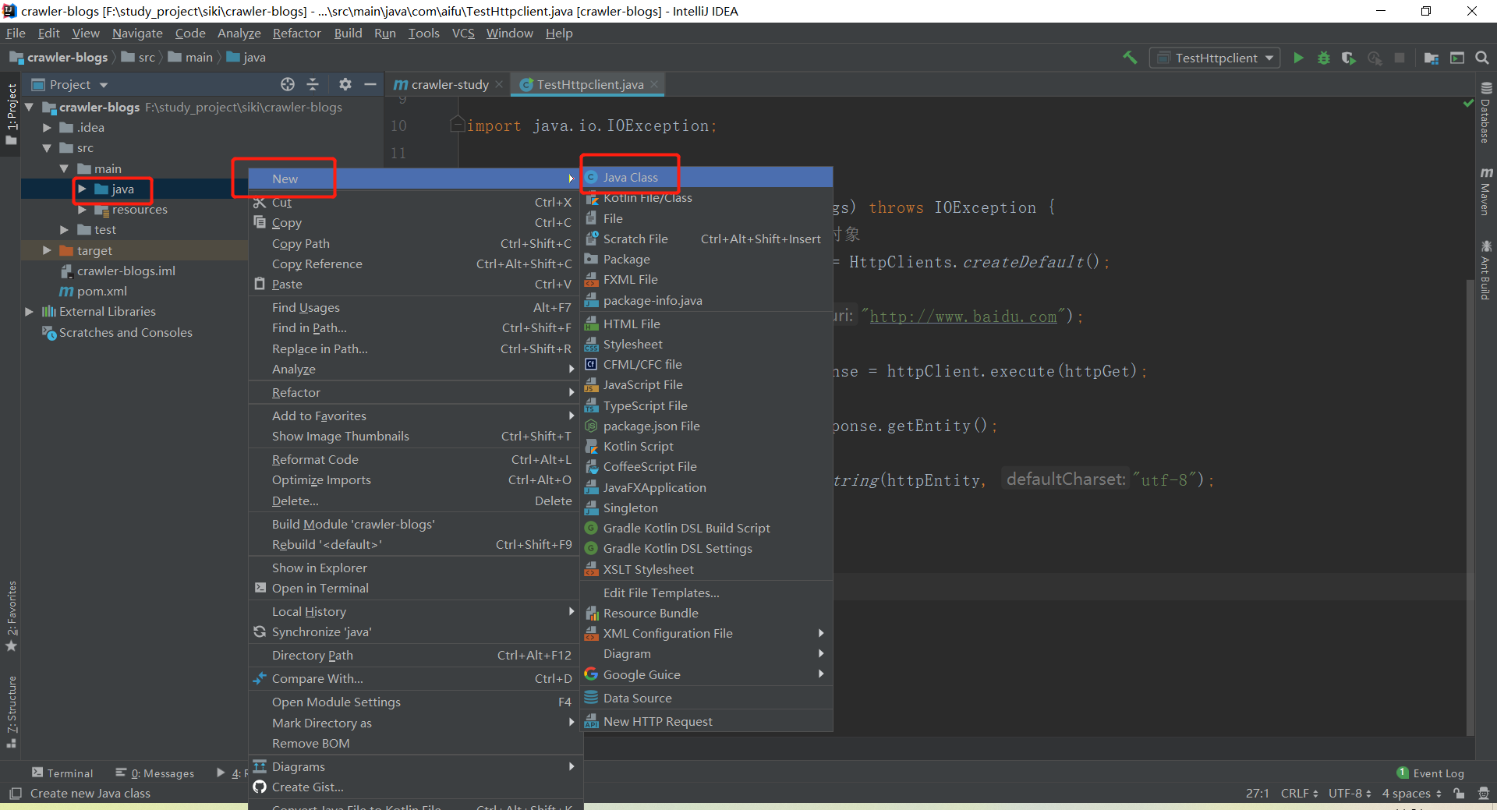Open the TestHttpclient run configuration dropdown
The height and width of the screenshot is (810, 1497).
click(1215, 58)
